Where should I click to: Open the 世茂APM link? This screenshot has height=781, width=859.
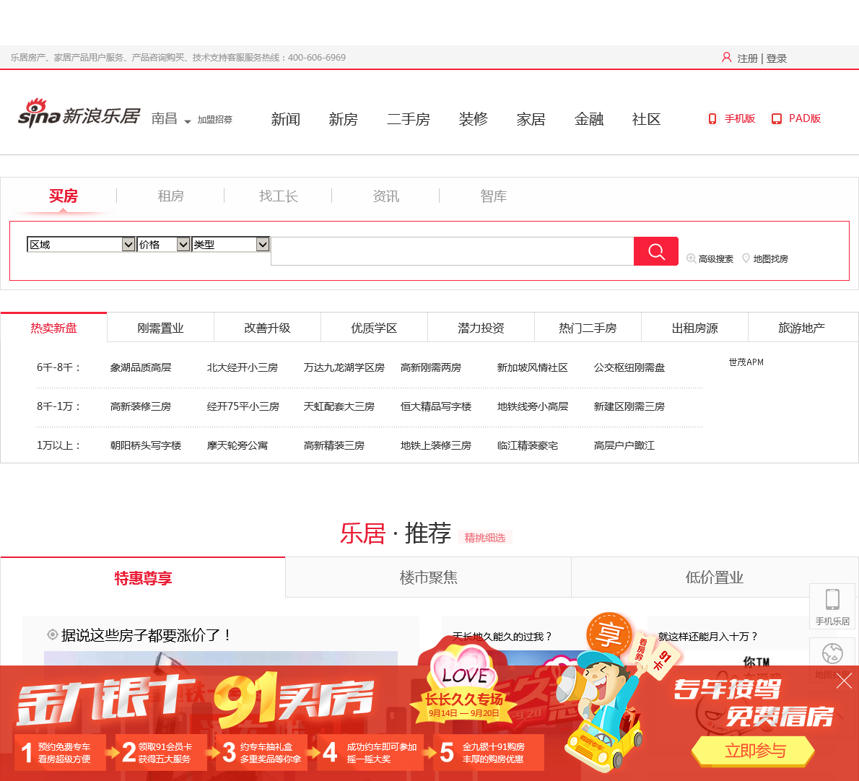click(746, 362)
